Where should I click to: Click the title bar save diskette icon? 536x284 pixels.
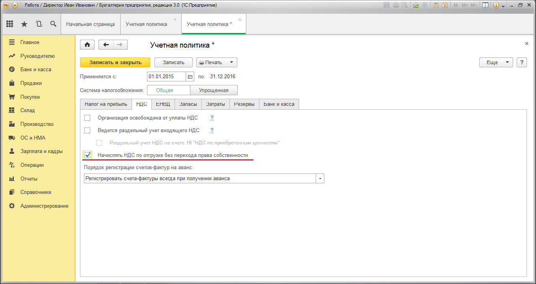click(x=386, y=6)
